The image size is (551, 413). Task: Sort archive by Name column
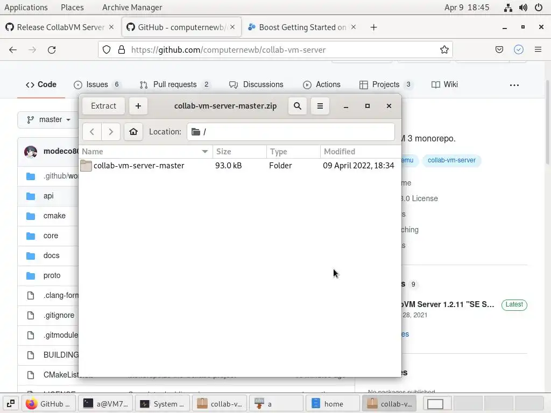[145, 152]
